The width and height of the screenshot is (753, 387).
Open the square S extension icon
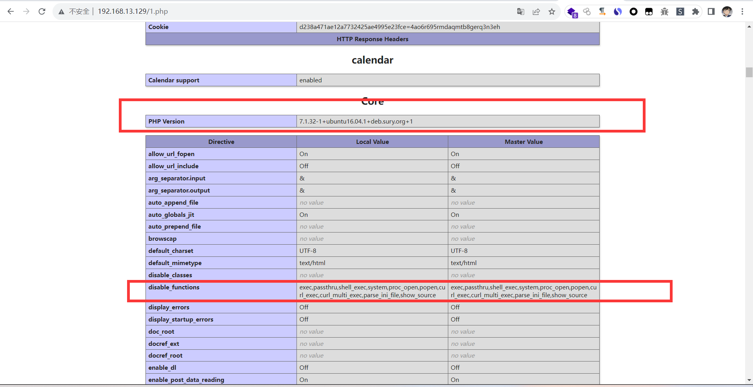click(680, 12)
